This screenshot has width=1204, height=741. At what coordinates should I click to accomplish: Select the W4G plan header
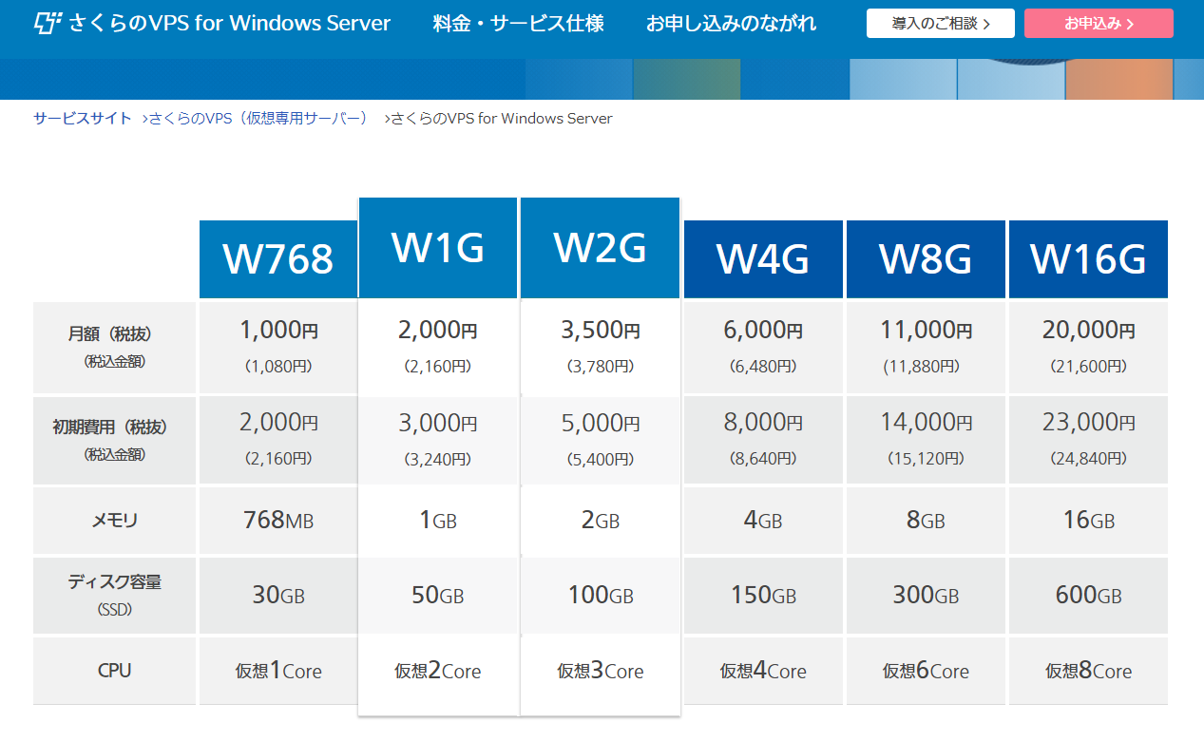pyautogui.click(x=763, y=259)
